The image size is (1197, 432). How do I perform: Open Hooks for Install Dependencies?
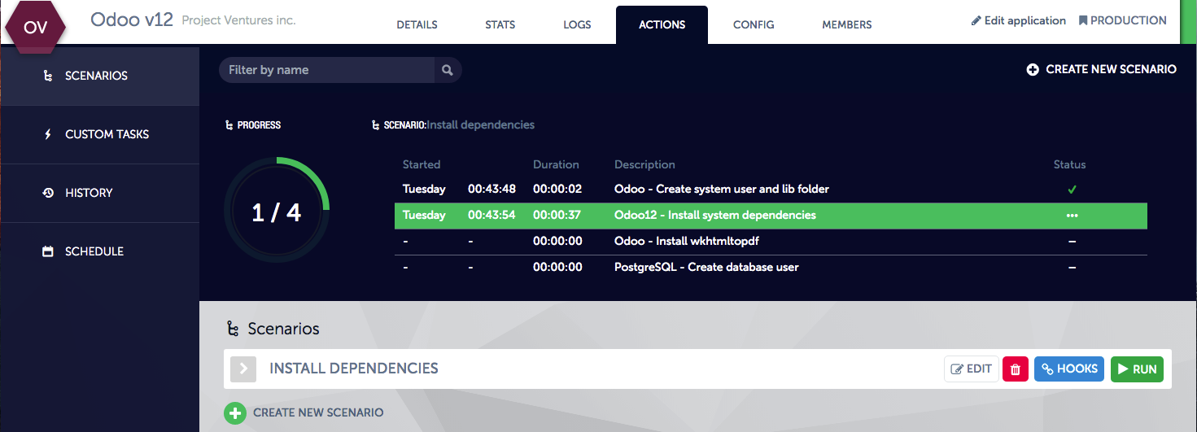(x=1068, y=369)
